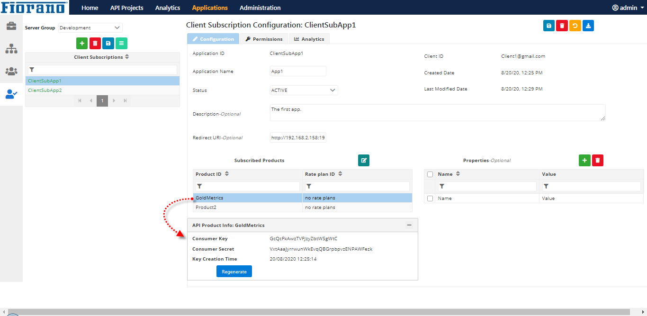The width and height of the screenshot is (647, 316).
Task: Toggle select-all checkbox in Properties header
Action: coord(430,174)
